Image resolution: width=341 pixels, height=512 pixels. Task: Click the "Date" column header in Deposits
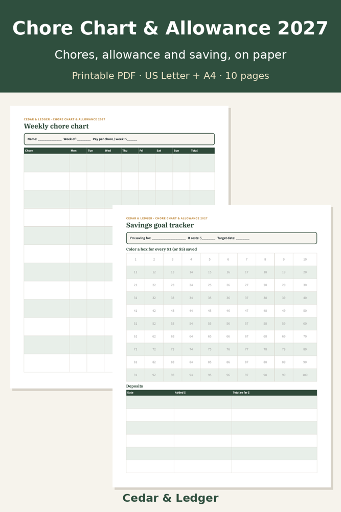tap(150, 393)
